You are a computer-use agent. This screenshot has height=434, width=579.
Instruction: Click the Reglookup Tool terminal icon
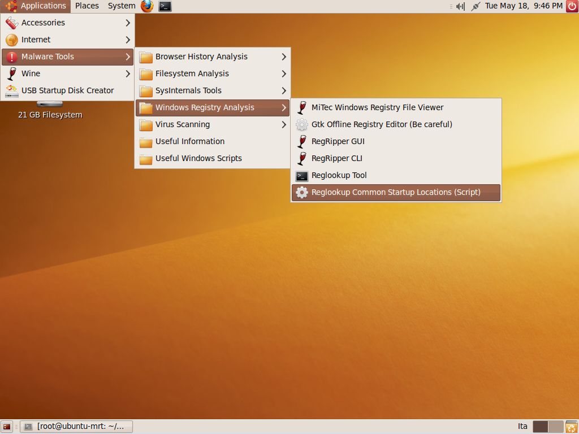302,176
